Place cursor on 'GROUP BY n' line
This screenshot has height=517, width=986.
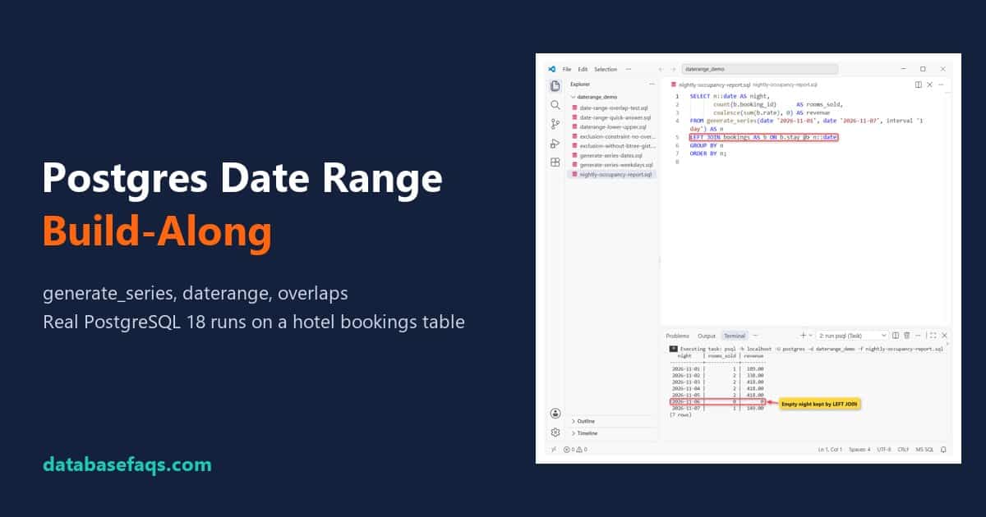click(x=705, y=145)
